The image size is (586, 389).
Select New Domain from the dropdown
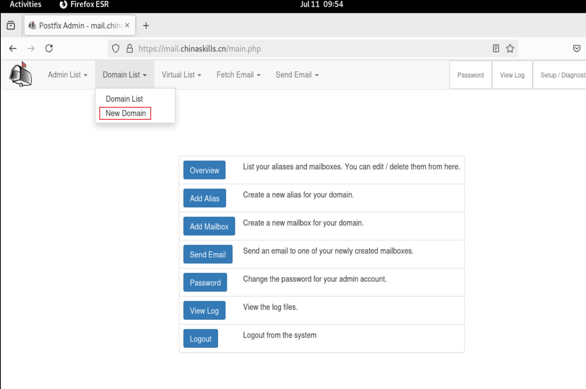pyautogui.click(x=125, y=113)
